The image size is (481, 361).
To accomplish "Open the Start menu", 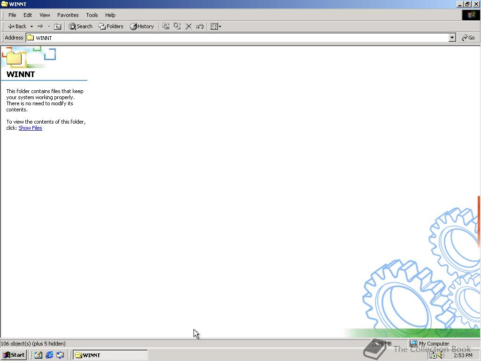I will [x=14, y=355].
